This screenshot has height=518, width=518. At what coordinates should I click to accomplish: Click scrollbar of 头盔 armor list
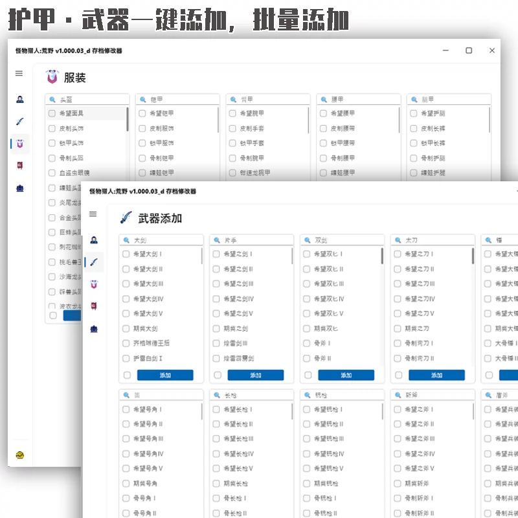127,119
